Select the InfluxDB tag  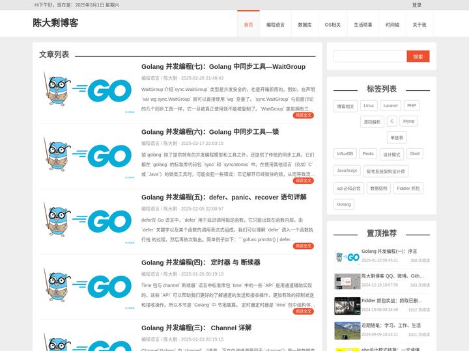(x=345, y=153)
